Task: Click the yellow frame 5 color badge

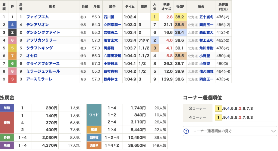Action: [x=12, y=48]
